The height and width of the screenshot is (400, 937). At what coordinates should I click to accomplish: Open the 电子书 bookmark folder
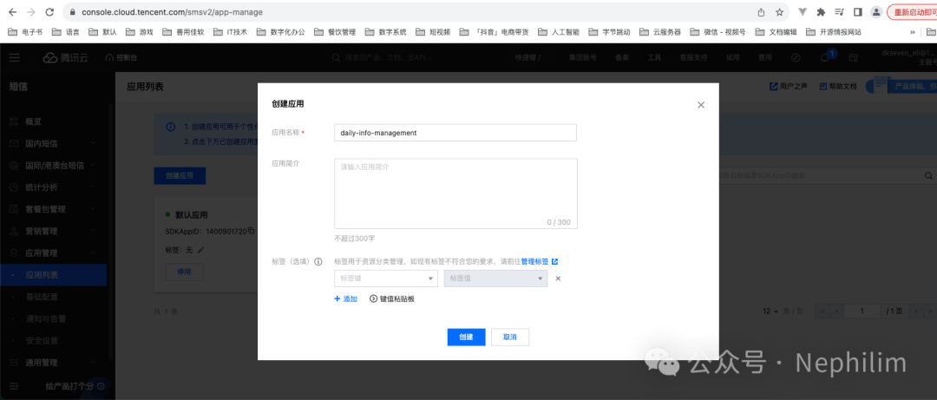tap(25, 32)
